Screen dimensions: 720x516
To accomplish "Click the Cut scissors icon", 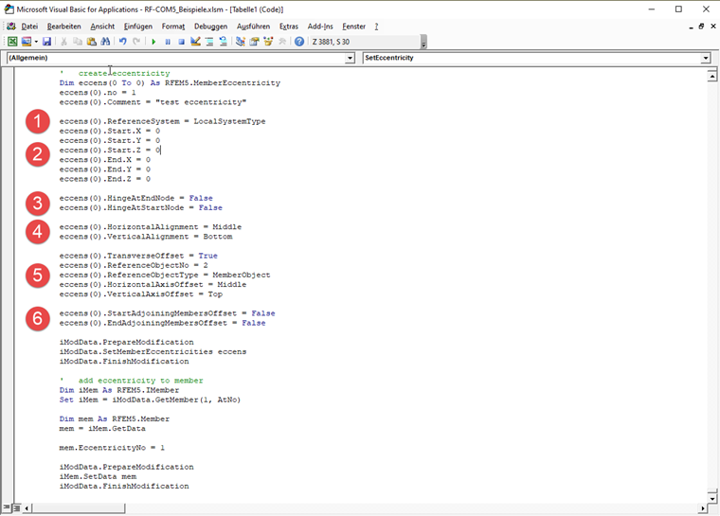I will pyautogui.click(x=63, y=42).
